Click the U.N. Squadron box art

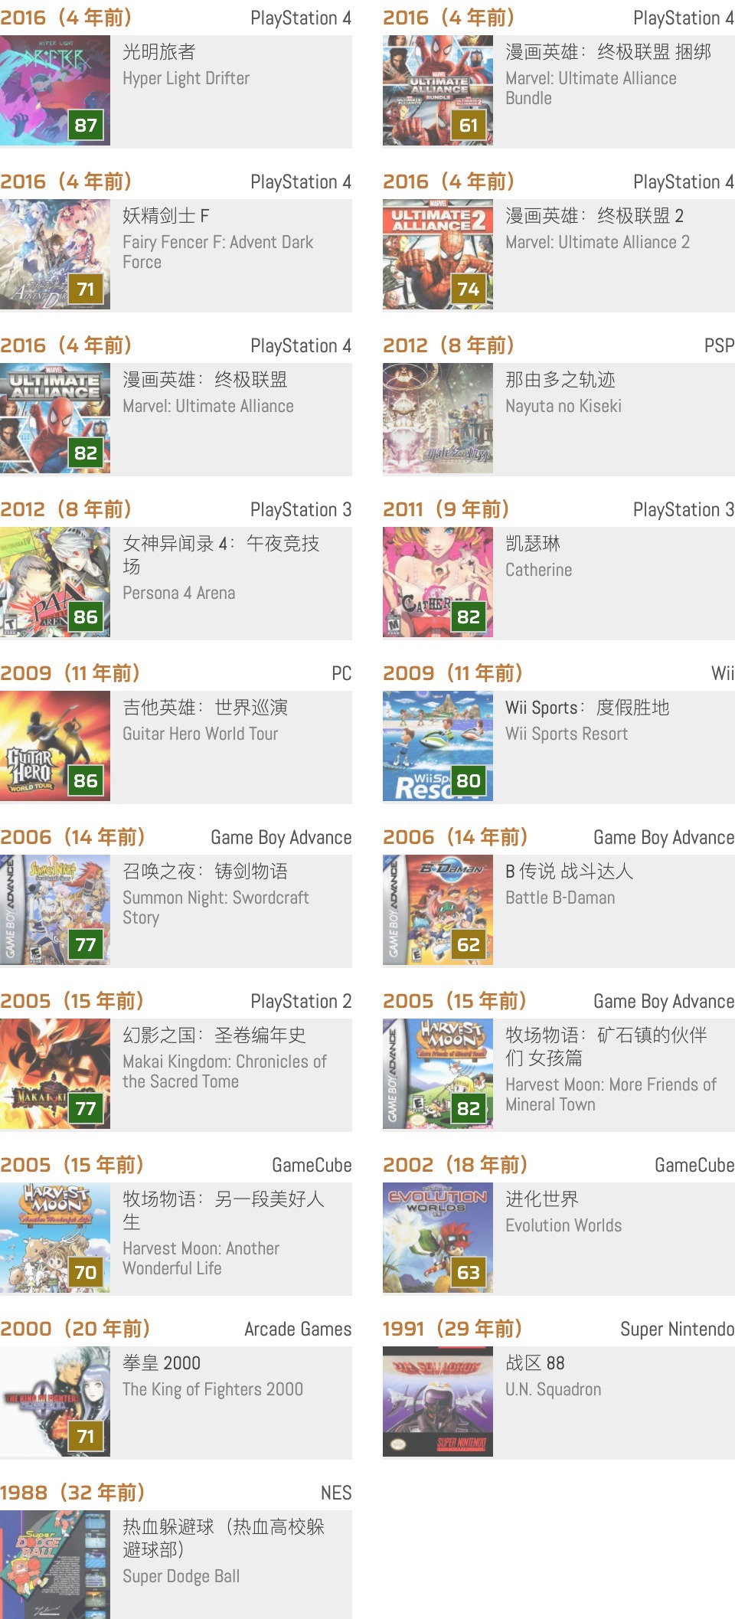438,1401
